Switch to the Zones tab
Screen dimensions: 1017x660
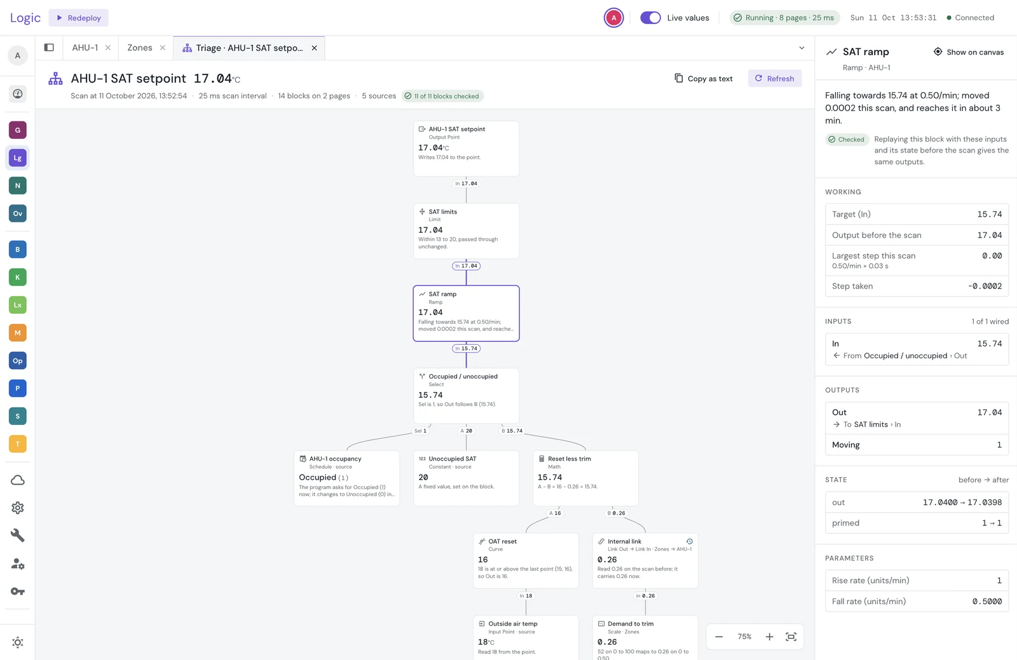coord(140,48)
